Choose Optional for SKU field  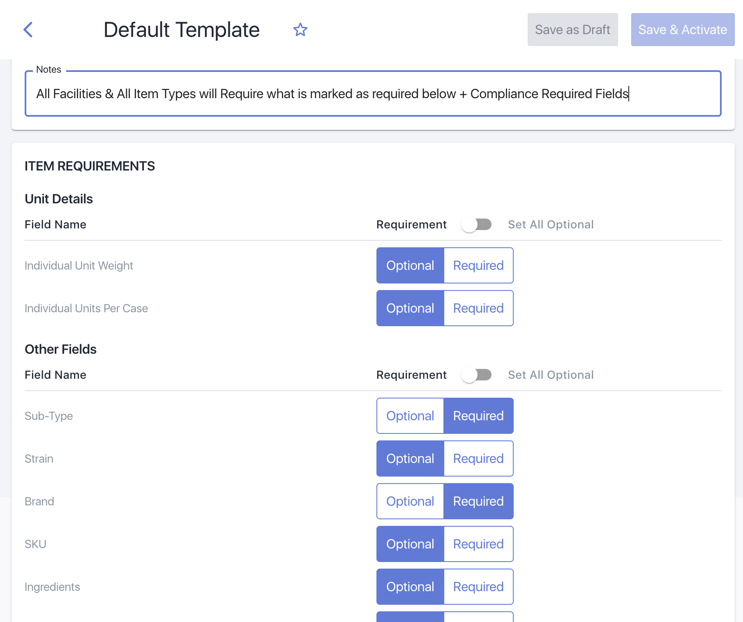pyautogui.click(x=410, y=544)
